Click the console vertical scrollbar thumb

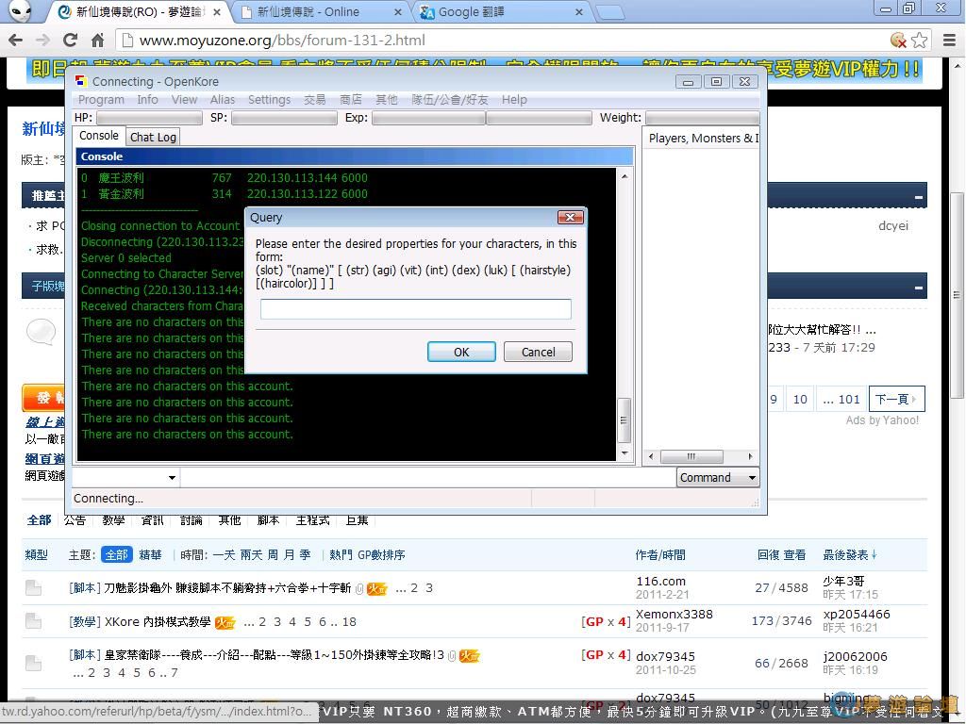click(625, 420)
